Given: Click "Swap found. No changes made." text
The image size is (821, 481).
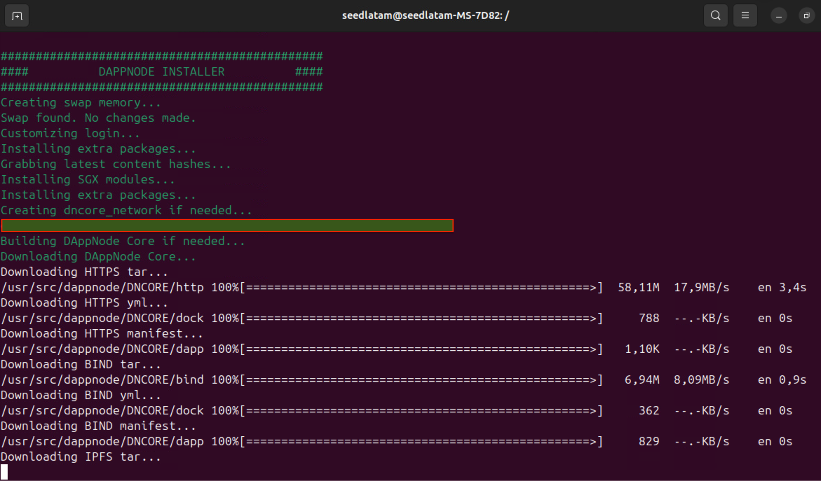Looking at the screenshot, I should [98, 118].
